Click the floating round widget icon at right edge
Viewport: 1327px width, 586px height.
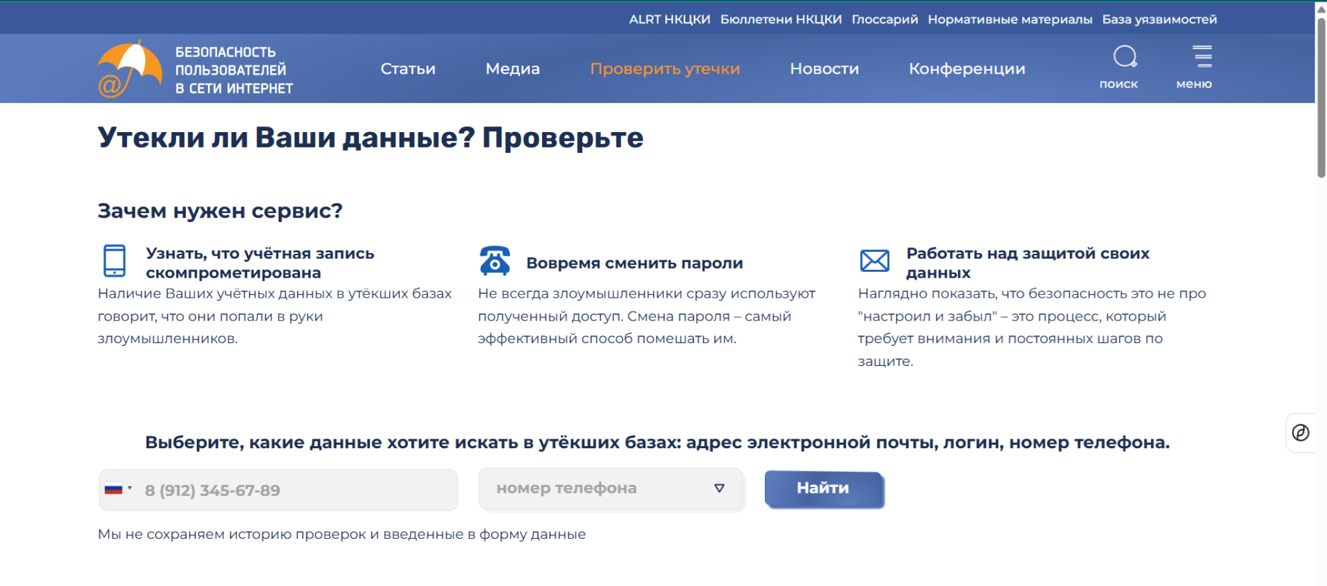(1300, 433)
